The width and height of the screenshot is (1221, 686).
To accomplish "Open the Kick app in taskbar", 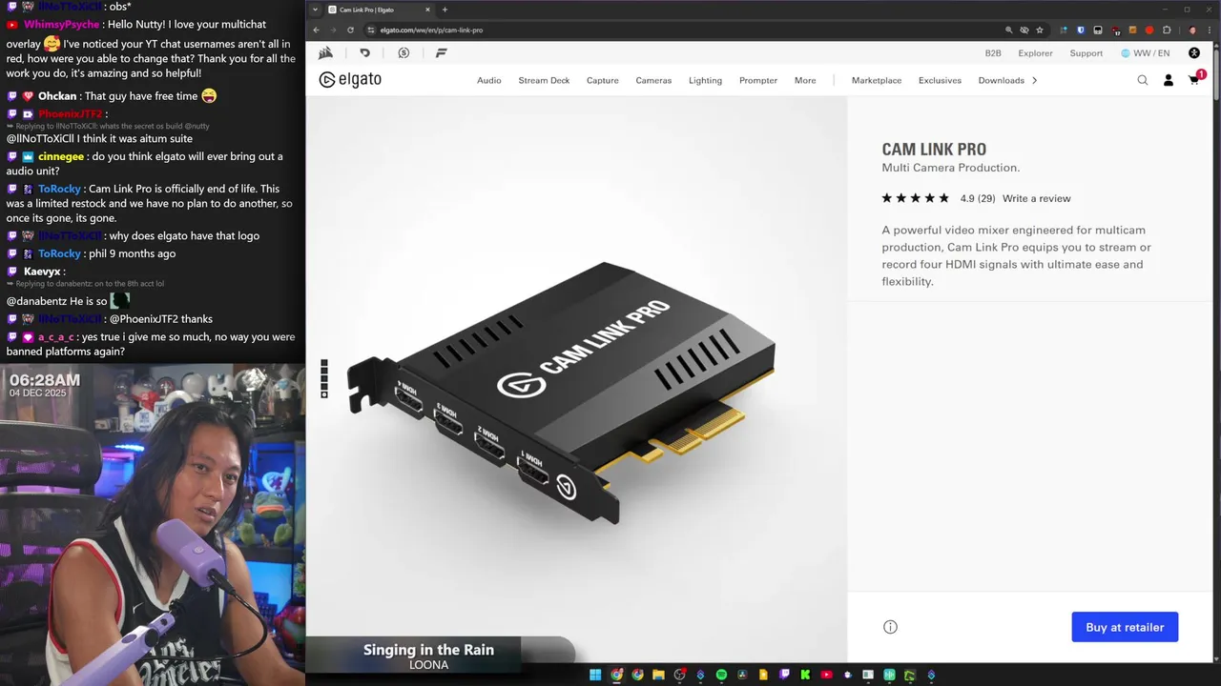I will point(805,675).
